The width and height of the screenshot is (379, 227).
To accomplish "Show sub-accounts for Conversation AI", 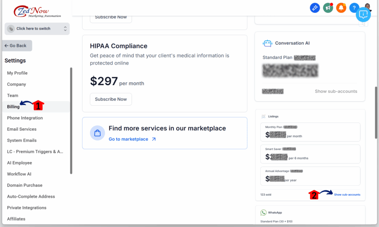I will (336, 91).
